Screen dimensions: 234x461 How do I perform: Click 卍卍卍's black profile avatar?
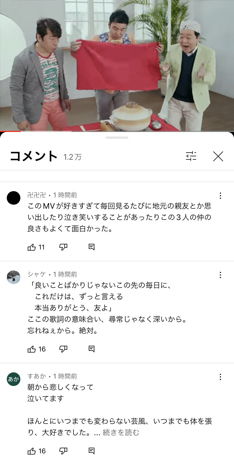[x=14, y=198]
